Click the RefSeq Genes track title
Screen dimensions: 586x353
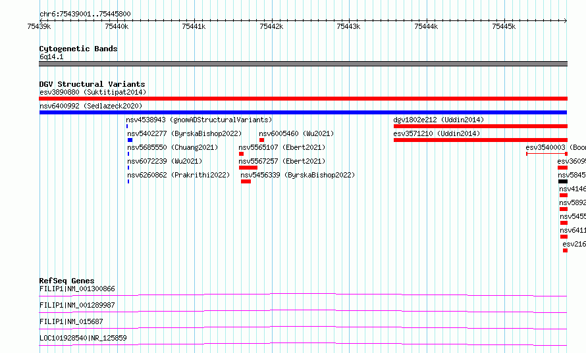[67, 281]
